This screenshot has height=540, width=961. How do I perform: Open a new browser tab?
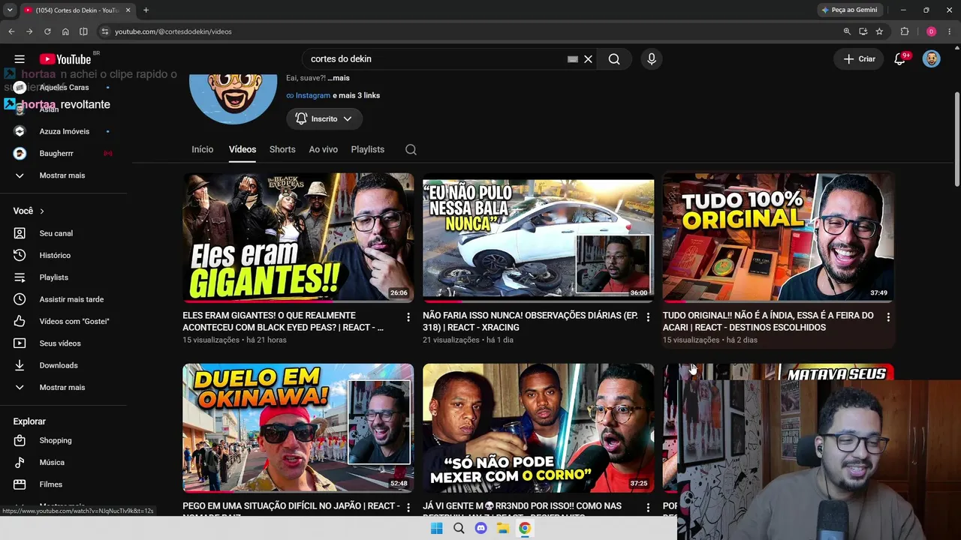[x=146, y=10]
